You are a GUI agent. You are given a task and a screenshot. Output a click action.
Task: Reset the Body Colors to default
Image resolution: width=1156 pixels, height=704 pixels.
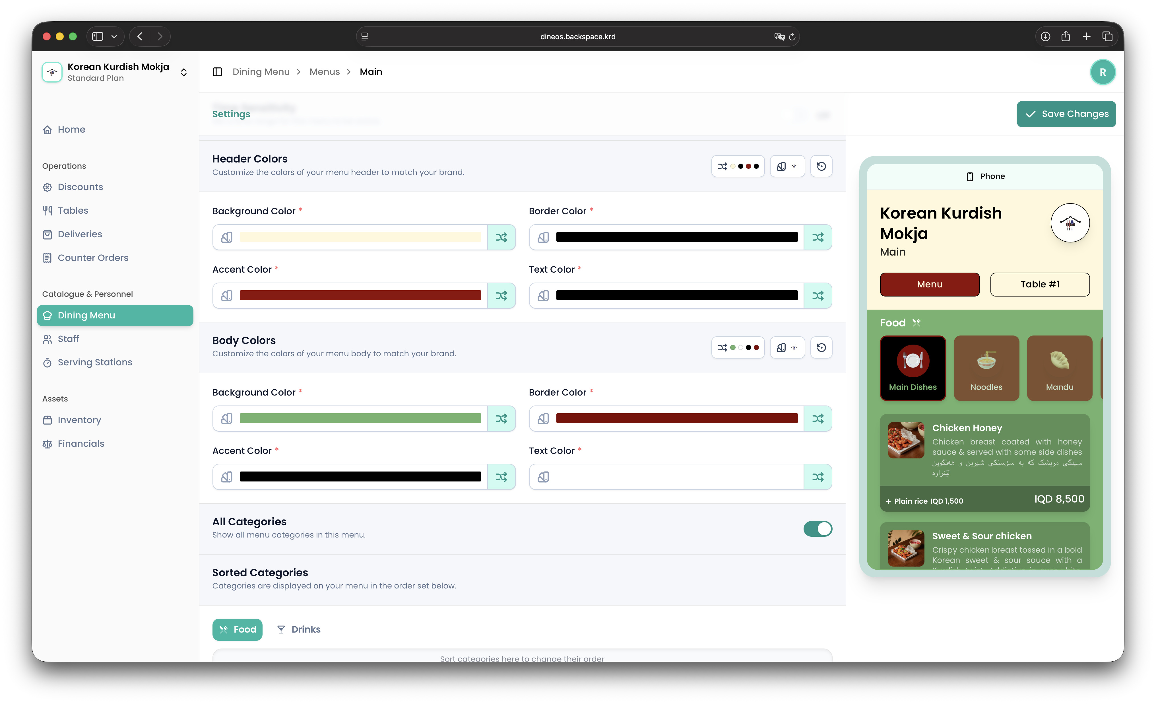coord(821,348)
